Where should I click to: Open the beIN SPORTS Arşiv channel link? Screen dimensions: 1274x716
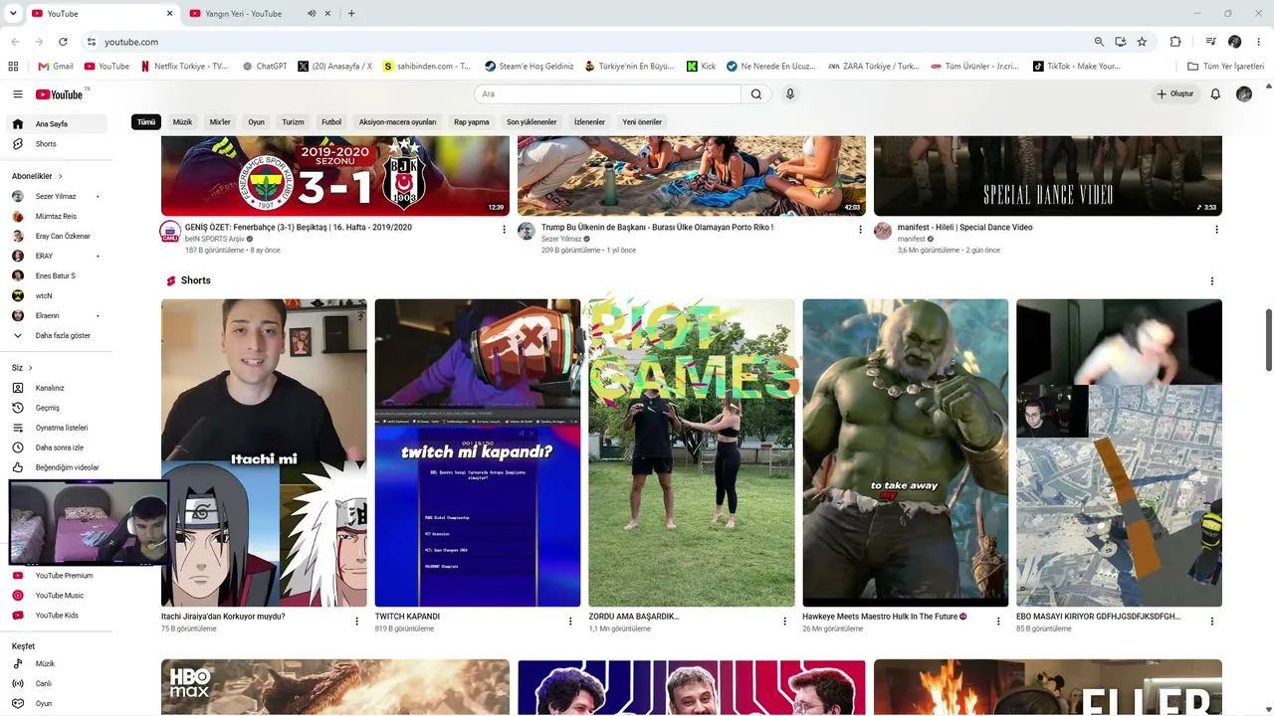214,240
